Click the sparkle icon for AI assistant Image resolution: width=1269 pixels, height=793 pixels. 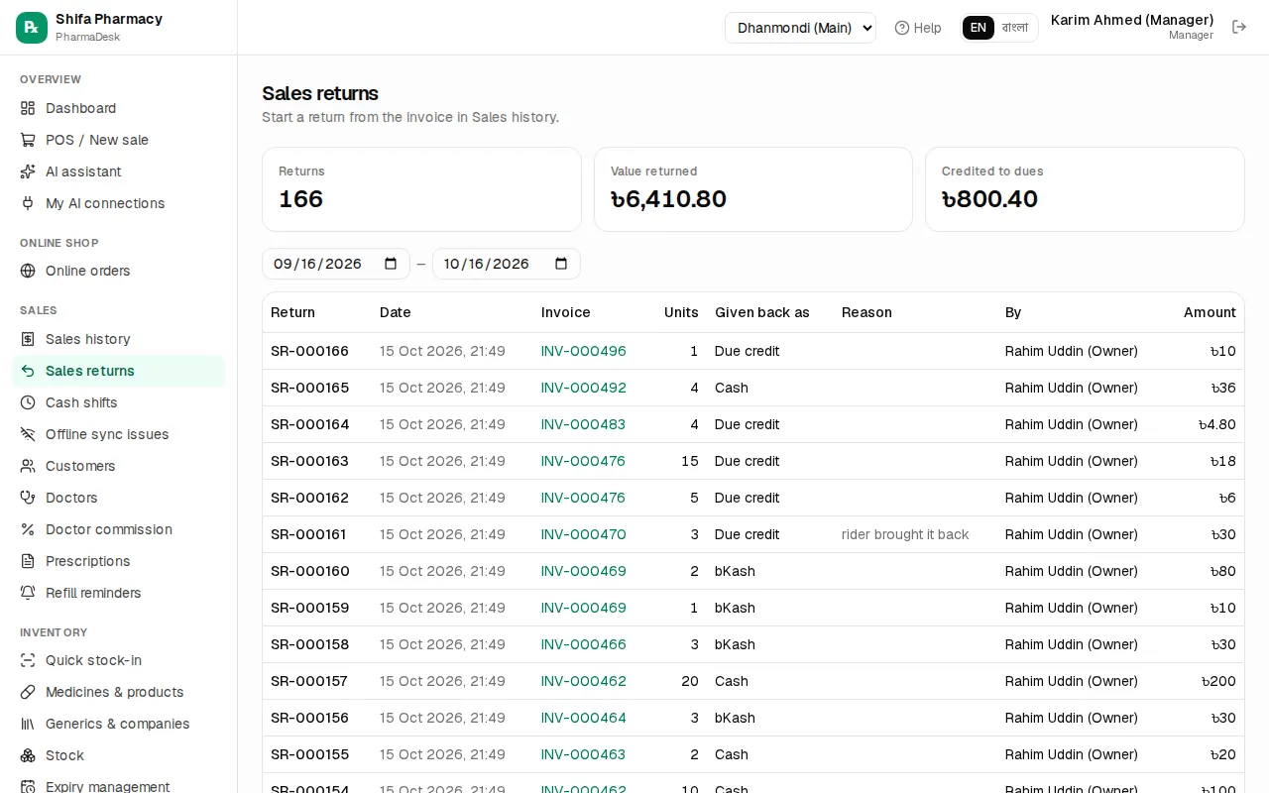tap(28, 171)
